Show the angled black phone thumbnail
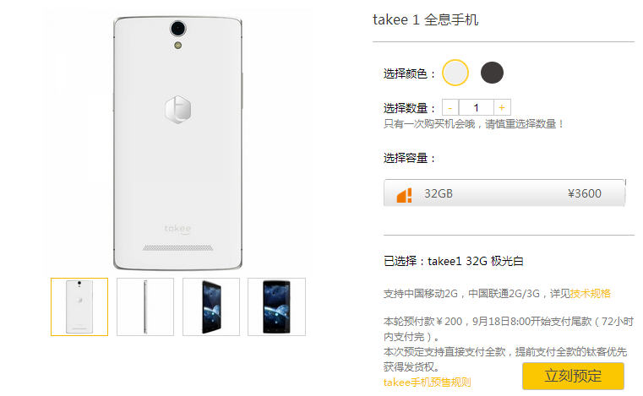 [210, 306]
